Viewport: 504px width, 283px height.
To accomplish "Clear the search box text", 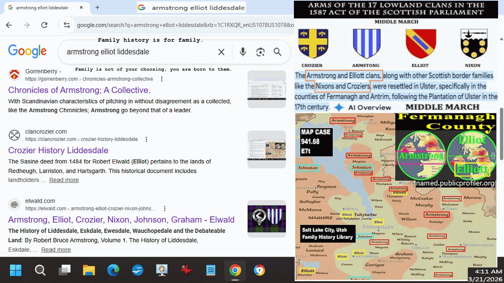I will pyautogui.click(x=221, y=52).
